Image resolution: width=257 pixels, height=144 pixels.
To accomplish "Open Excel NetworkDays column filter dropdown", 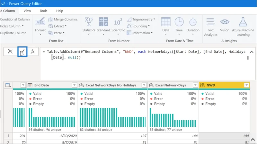I will (x=195, y=85).
